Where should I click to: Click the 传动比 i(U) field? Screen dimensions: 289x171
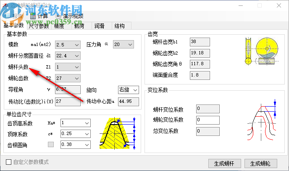click(68, 102)
